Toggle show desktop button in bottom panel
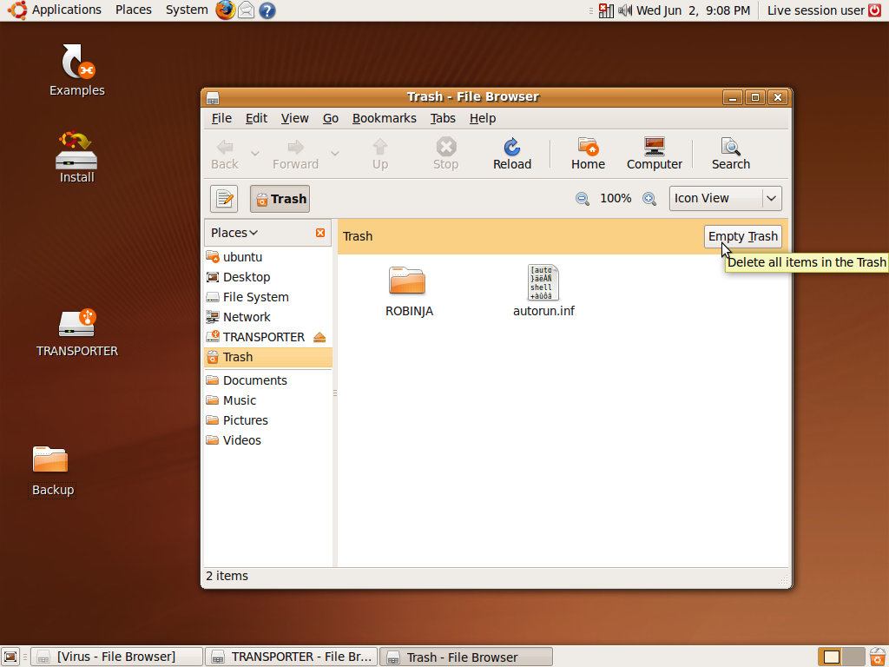Screen dimensions: 889x667 11,657
